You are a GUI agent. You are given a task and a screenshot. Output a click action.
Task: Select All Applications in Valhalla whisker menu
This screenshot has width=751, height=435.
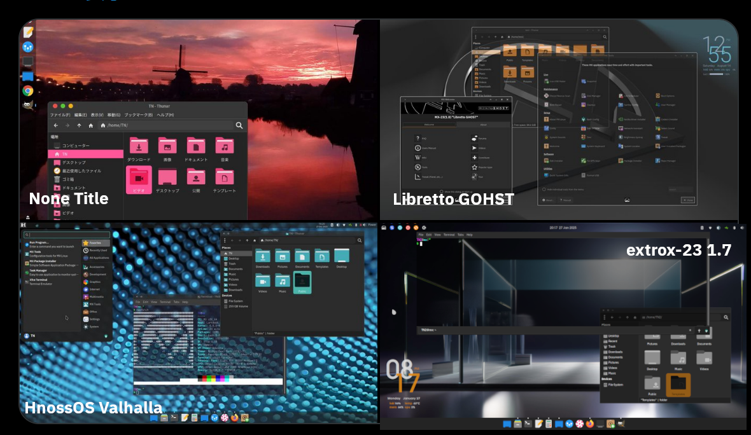coord(95,258)
